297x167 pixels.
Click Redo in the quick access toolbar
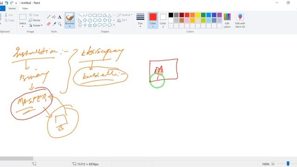tap(12, 3)
